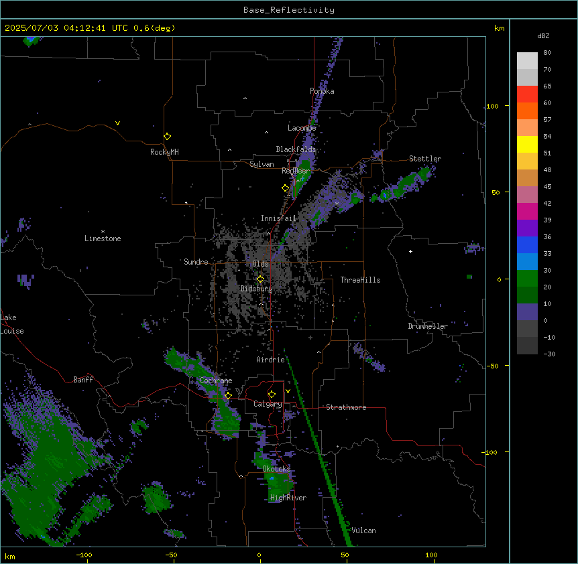Select the yellow diamond marker below Cochrane
Image resolution: width=578 pixels, height=564 pixels.
coord(228,395)
